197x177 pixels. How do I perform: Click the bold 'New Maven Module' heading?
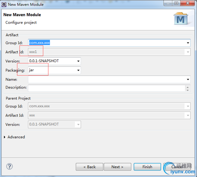22,15
